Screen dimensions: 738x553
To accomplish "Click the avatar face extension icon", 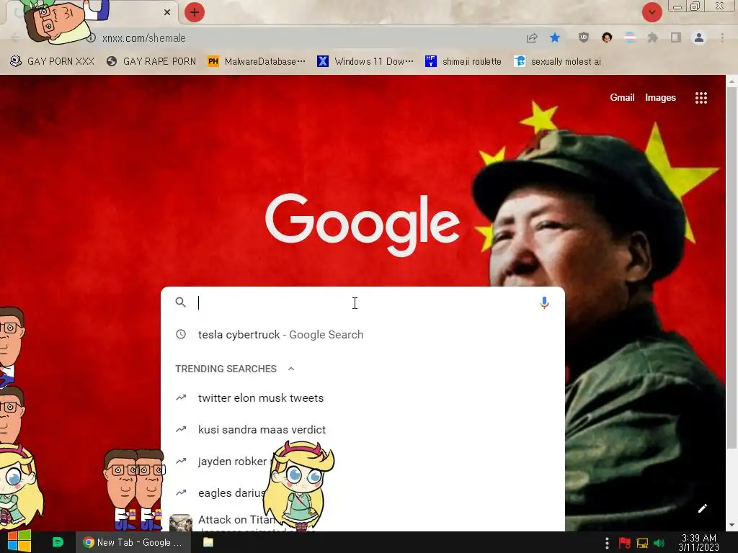I will click(x=607, y=37).
